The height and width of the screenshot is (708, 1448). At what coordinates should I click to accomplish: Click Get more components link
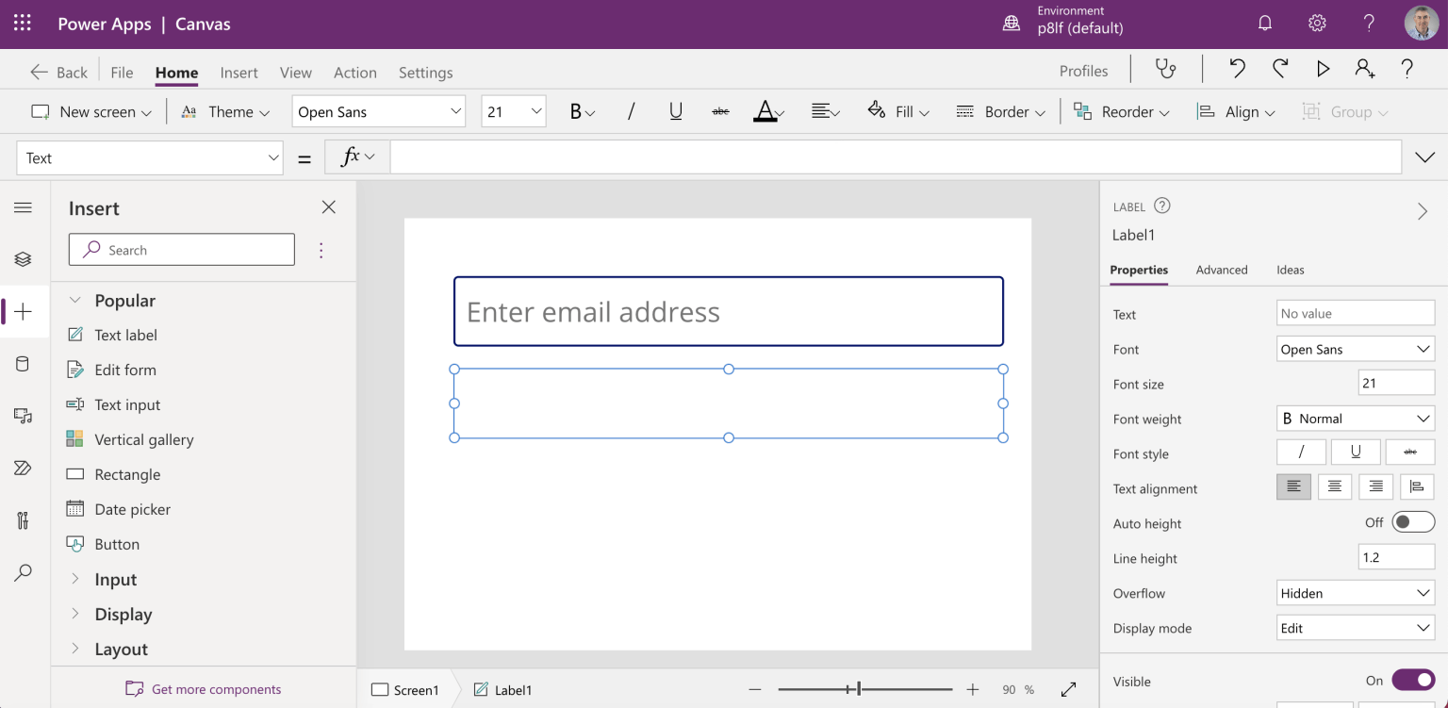(216, 689)
